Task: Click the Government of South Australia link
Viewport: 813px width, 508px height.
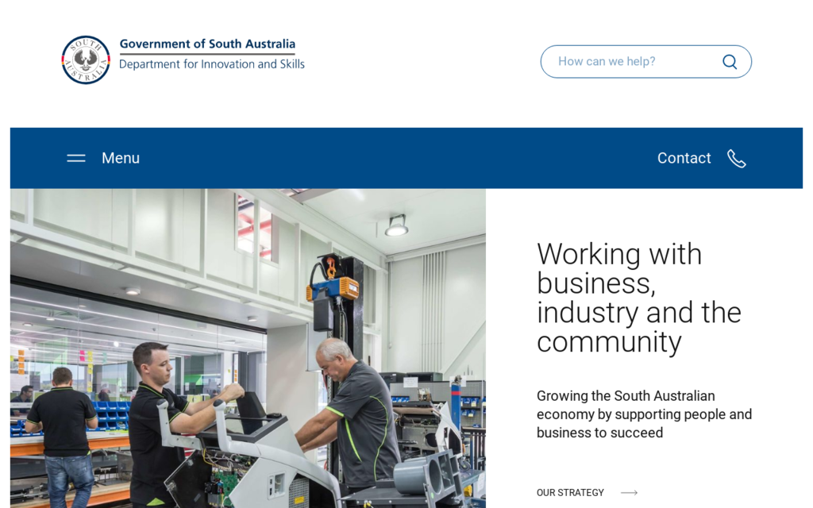Action: tap(207, 44)
